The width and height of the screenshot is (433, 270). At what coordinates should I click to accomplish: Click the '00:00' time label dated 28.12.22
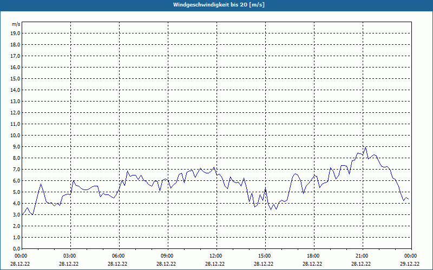pyautogui.click(x=21, y=256)
